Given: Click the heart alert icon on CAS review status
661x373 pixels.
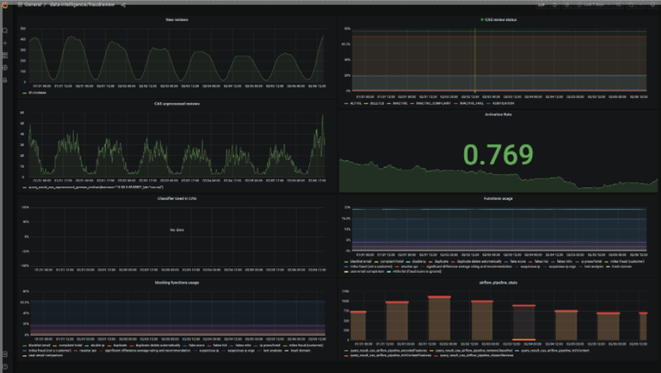Looking at the screenshot, I should 482,20.
